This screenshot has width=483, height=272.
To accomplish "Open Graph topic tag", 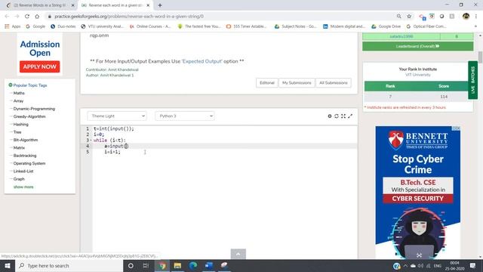I will 19,179.
